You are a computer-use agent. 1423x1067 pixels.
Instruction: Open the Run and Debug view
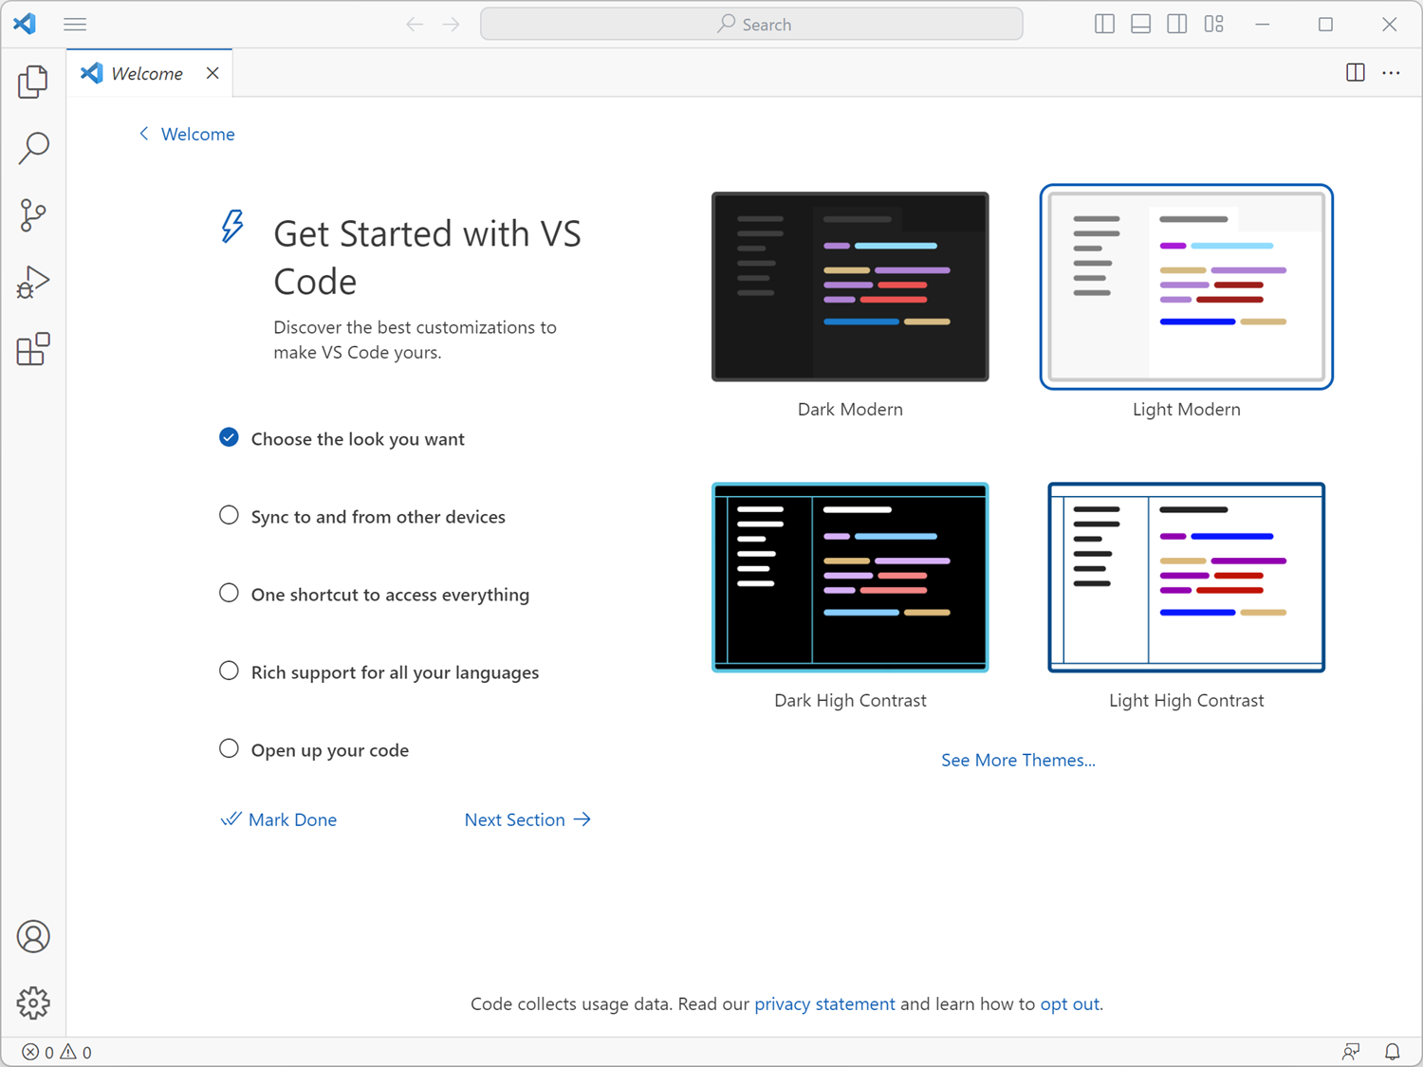(x=33, y=282)
